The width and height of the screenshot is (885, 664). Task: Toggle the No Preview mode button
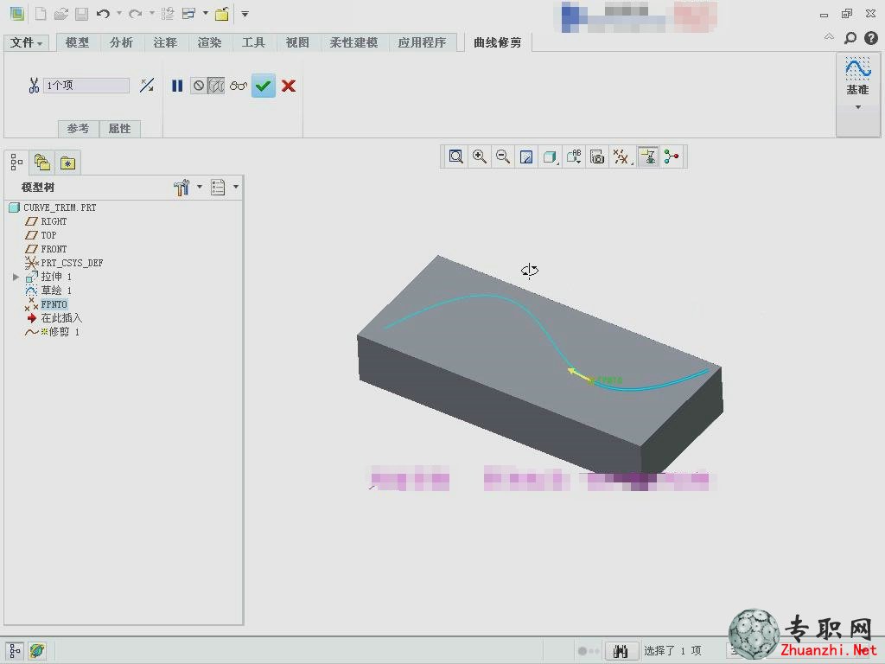pyautogui.click(x=199, y=86)
